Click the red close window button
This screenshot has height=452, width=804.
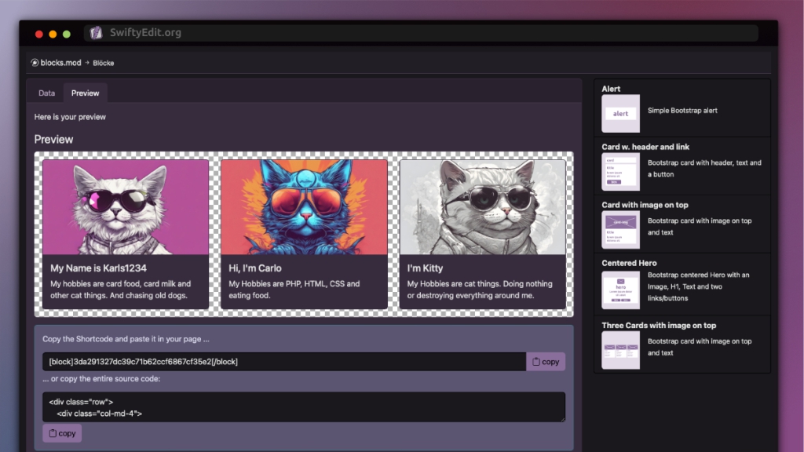point(39,35)
